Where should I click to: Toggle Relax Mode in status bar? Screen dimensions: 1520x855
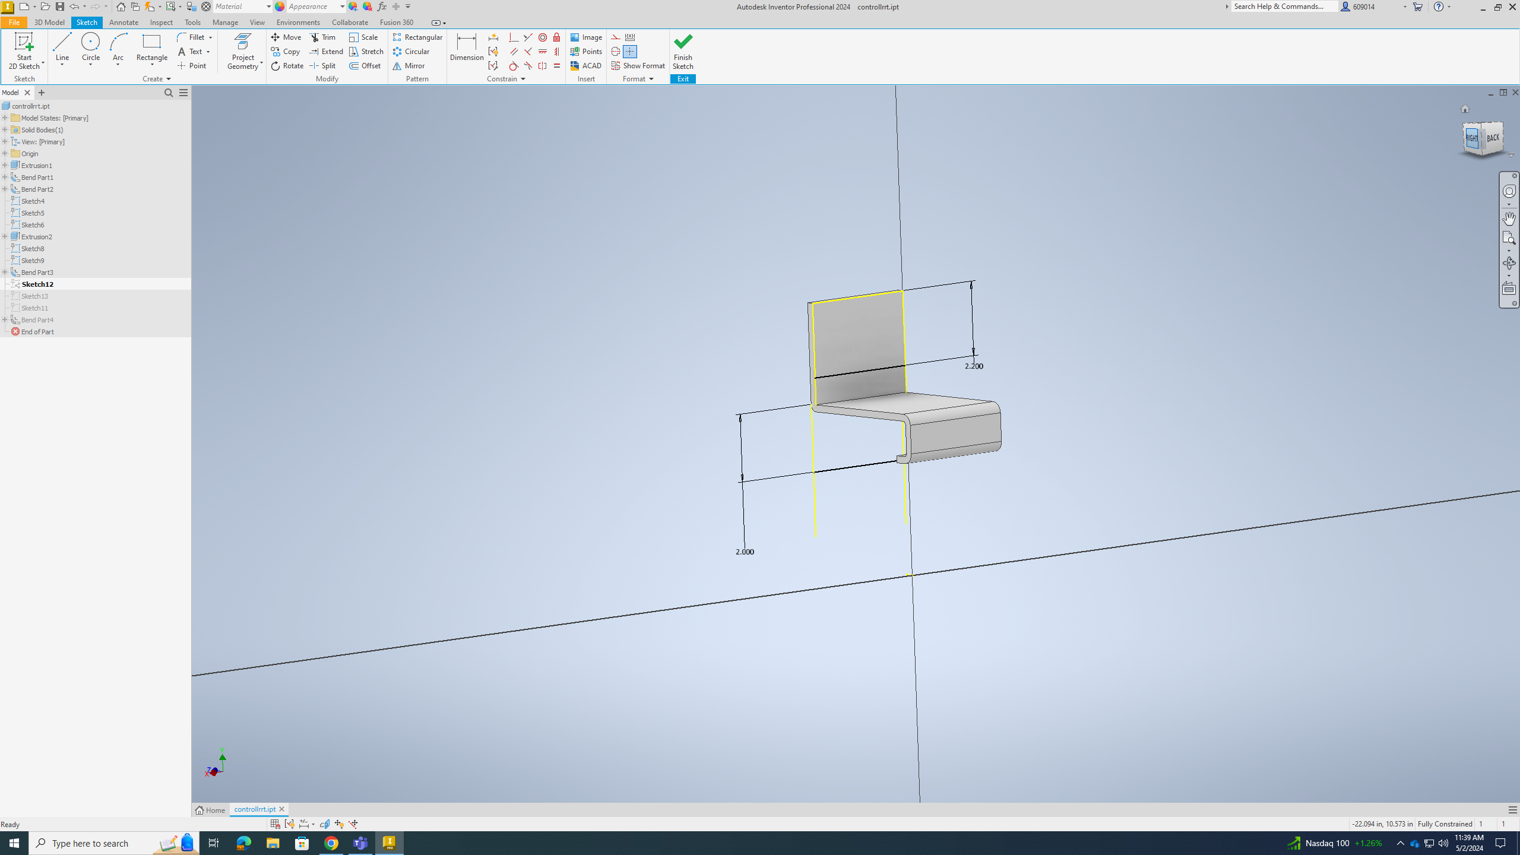[353, 824]
